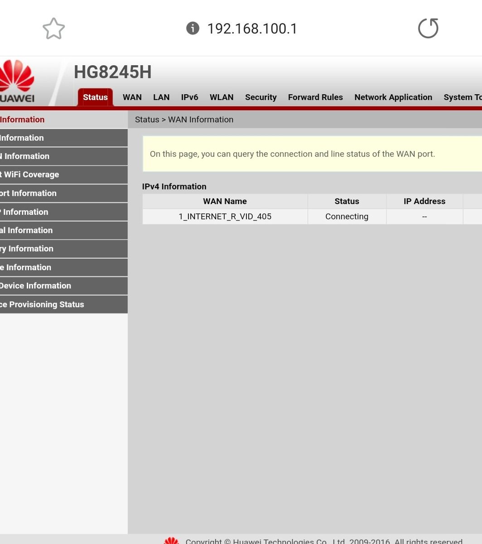Click the Huawei copyright footer text
The image size is (482, 544).
pyautogui.click(x=324, y=540)
